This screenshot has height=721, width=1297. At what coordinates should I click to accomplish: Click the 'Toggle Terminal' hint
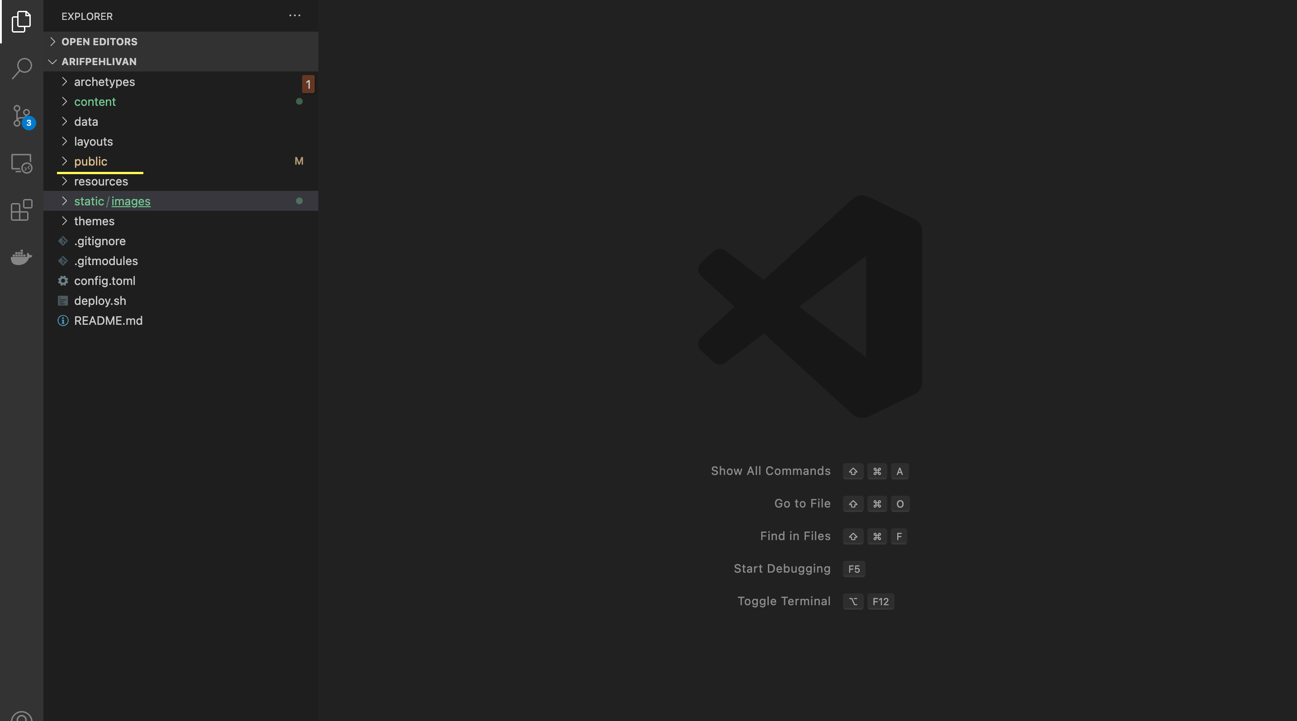point(784,601)
